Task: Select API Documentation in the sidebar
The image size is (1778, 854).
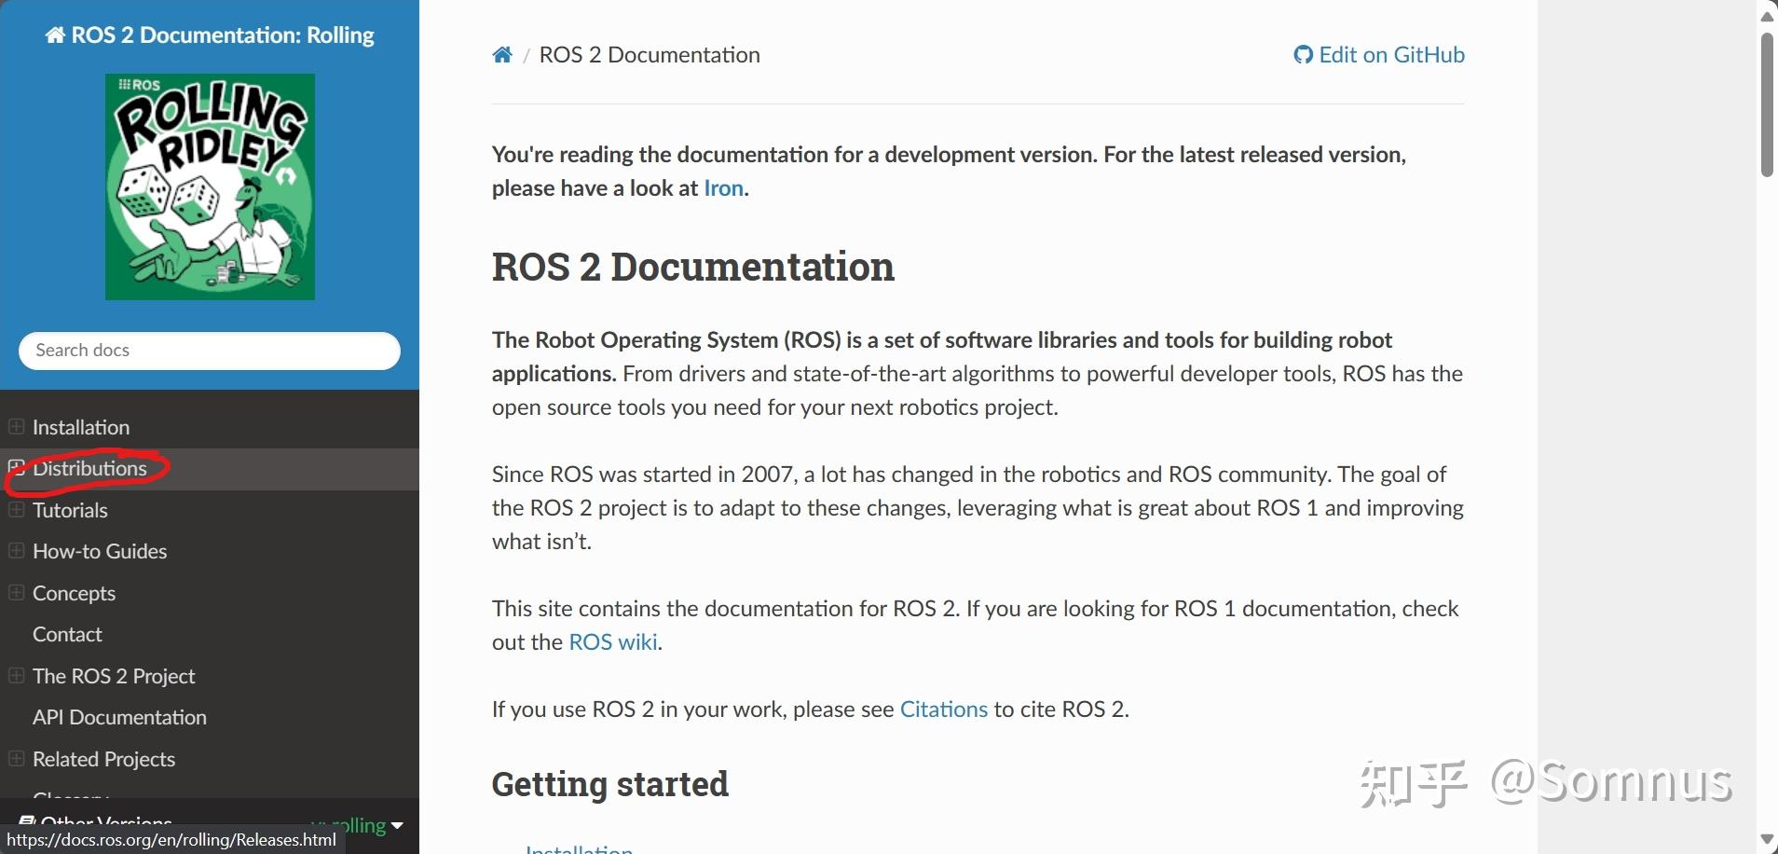Action: [x=119, y=717]
